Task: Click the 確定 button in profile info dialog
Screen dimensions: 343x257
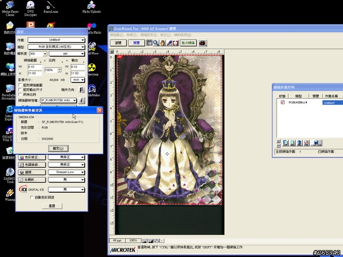Action: tap(58, 149)
